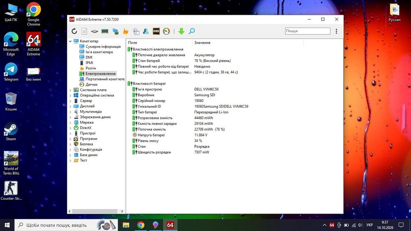The height and width of the screenshot is (231, 411).
Task: Select IPMI tree item
Action: pos(89,62)
